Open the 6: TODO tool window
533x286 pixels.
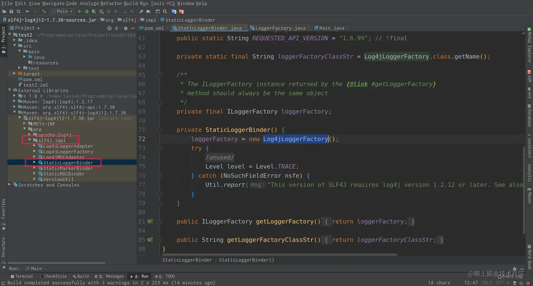[165, 276]
